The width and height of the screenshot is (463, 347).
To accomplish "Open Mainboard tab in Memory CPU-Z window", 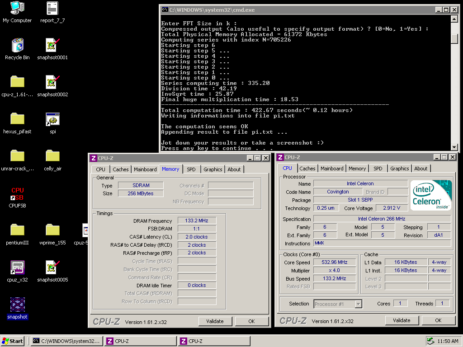I will [x=145, y=169].
